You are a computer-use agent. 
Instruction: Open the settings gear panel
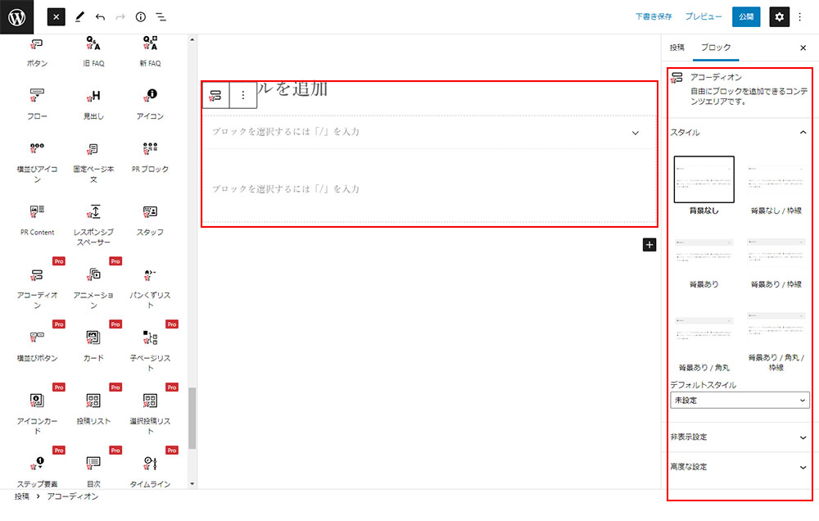[x=779, y=16]
